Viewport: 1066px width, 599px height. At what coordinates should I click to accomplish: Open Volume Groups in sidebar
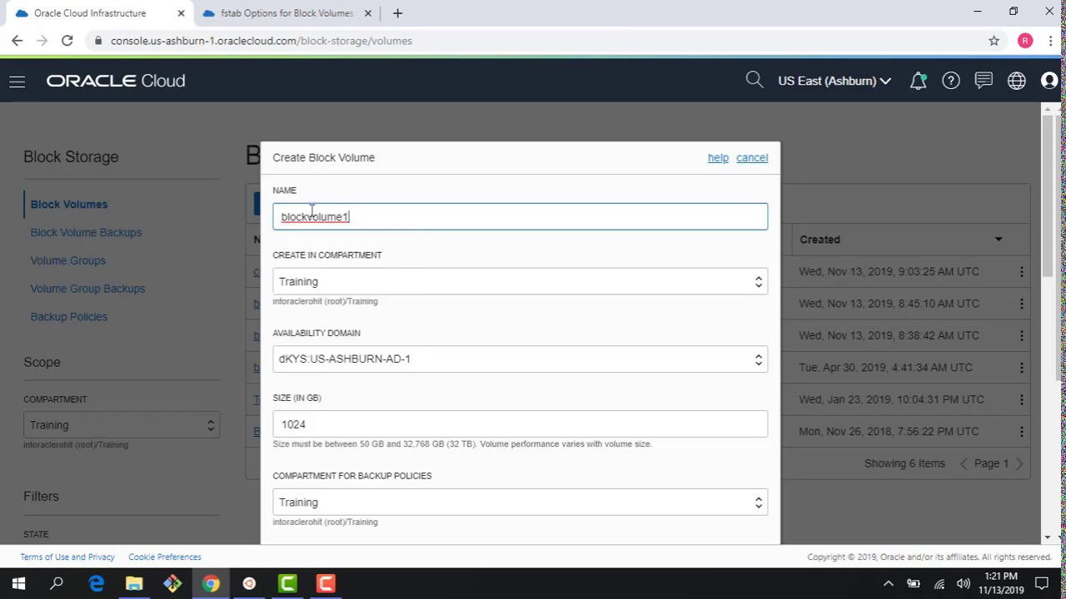coord(68,260)
